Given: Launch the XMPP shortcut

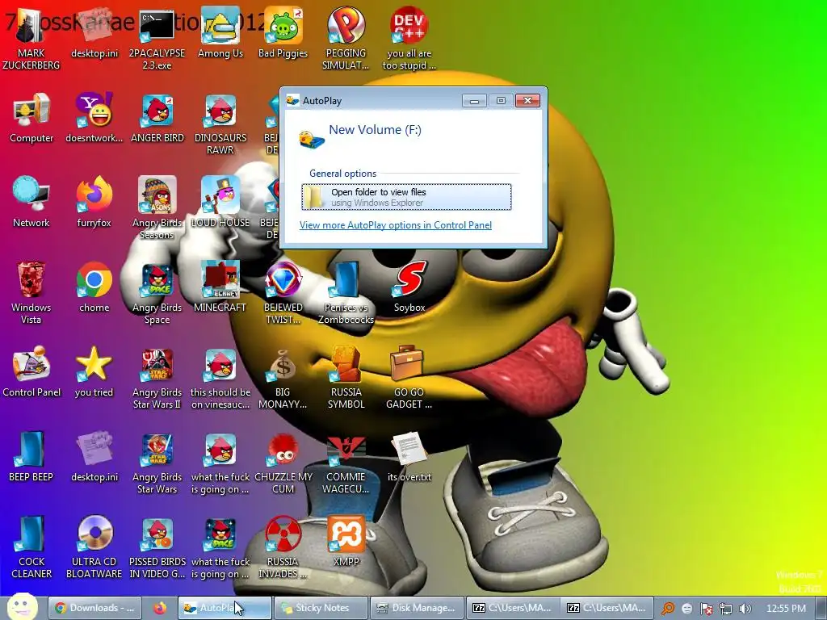Looking at the screenshot, I should click(346, 542).
